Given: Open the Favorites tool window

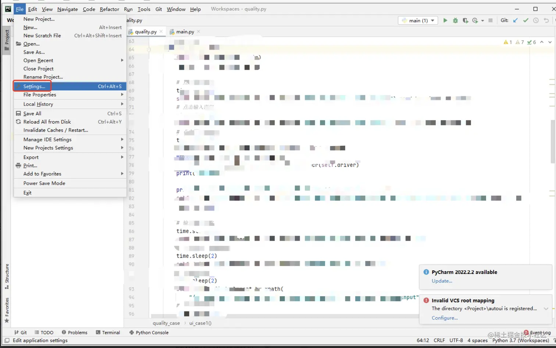Looking at the screenshot, I should [7, 310].
